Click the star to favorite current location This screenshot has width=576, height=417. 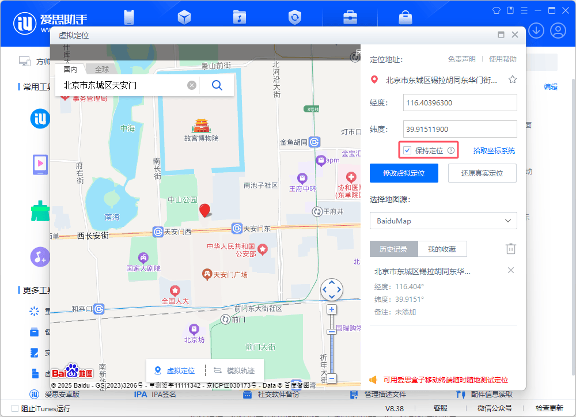(x=513, y=79)
